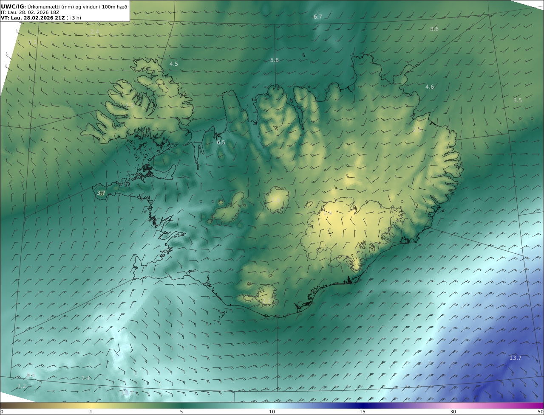Click the 3.5 precipitation value label
Image resolution: width=544 pixels, height=415 pixels.
(x=517, y=101)
